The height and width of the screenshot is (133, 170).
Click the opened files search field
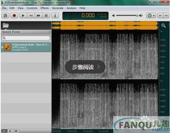click(x=26, y=38)
